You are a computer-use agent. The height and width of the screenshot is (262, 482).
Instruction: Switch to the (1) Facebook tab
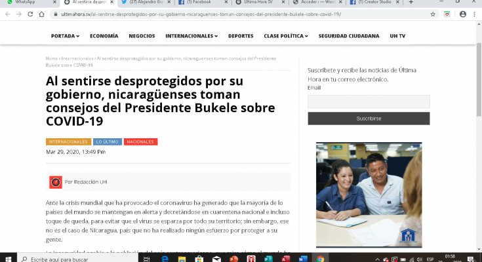coord(203,2)
